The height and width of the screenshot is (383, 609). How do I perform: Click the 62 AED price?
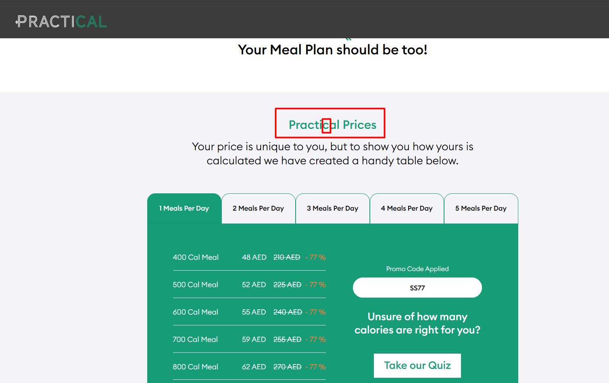point(254,367)
